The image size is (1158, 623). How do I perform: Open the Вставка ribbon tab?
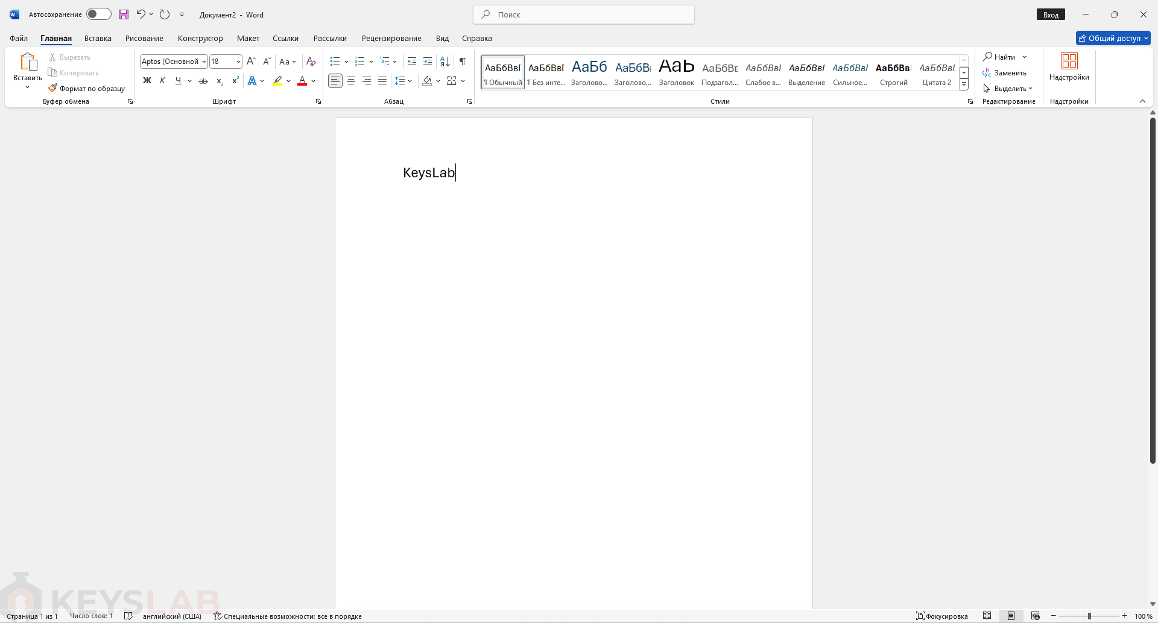tap(98, 39)
